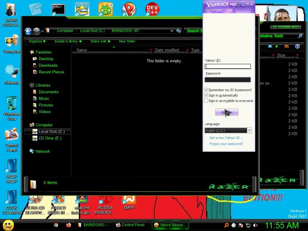Open the DEV C++ desktop shortcut

click(152, 9)
